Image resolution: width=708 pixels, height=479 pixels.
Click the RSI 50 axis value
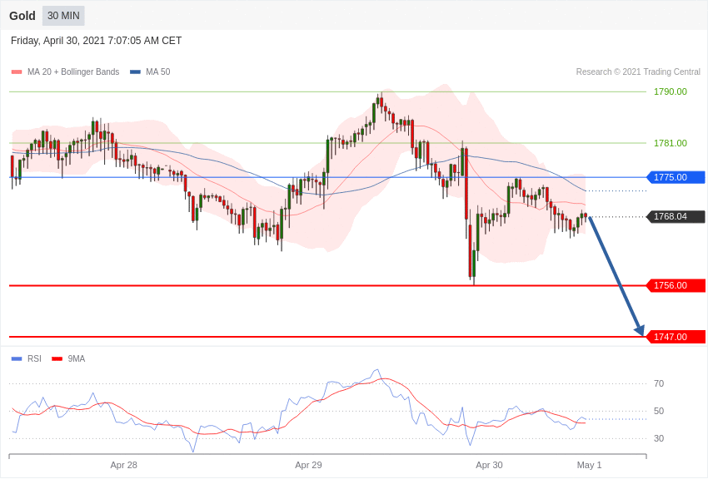click(x=659, y=411)
